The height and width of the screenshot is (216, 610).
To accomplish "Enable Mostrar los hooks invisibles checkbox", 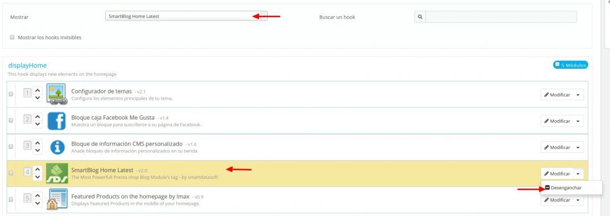I will coord(12,37).
